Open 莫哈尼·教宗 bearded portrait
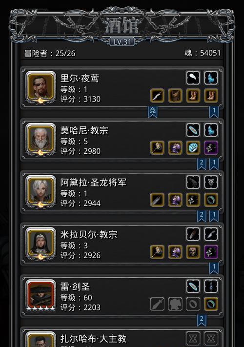The height and width of the screenshot is (347, 244). [41, 139]
